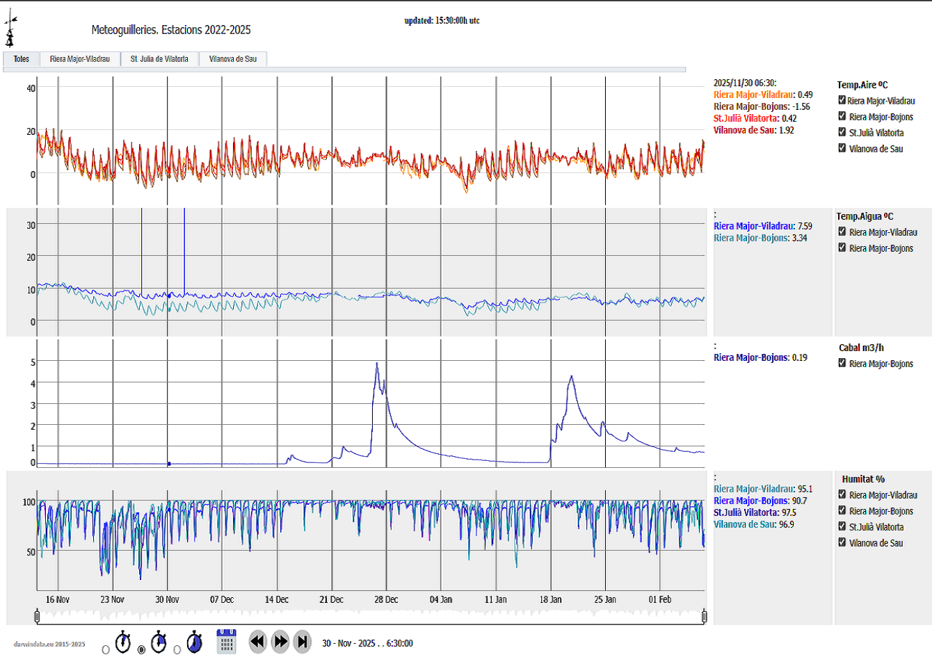Image resolution: width=932 pixels, height=664 pixels.
Task: Switch to the Totes tab
Action: pos(22,59)
